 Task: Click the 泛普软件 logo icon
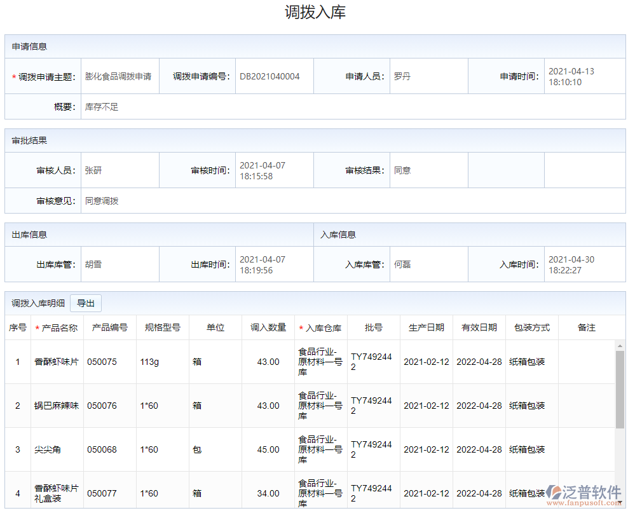click(554, 493)
